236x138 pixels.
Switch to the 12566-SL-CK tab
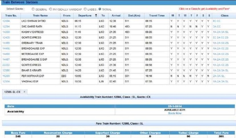coord(12,92)
